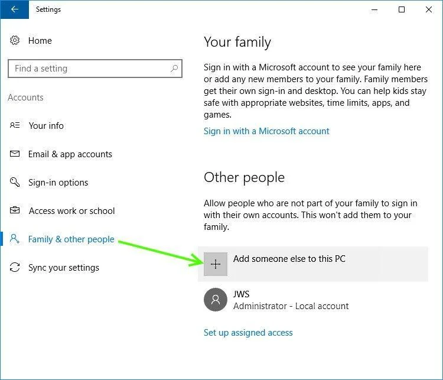Click the Home gear icon
443x380 pixels.
(x=15, y=40)
